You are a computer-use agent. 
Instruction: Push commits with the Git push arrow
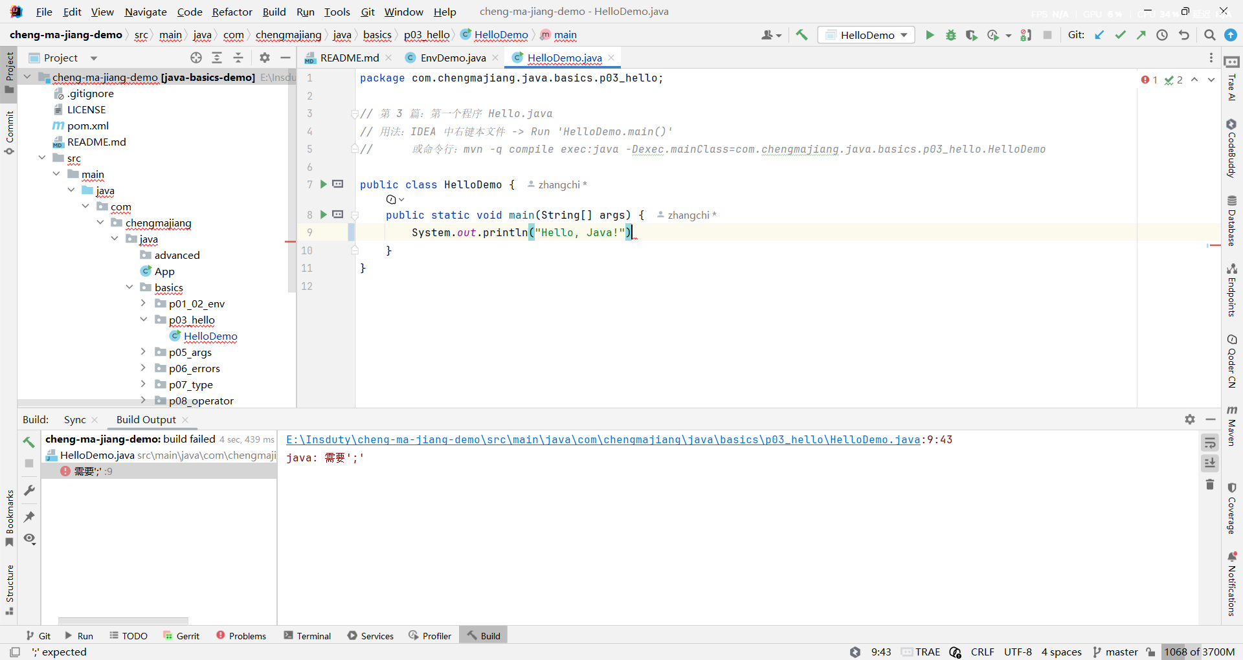tap(1141, 35)
